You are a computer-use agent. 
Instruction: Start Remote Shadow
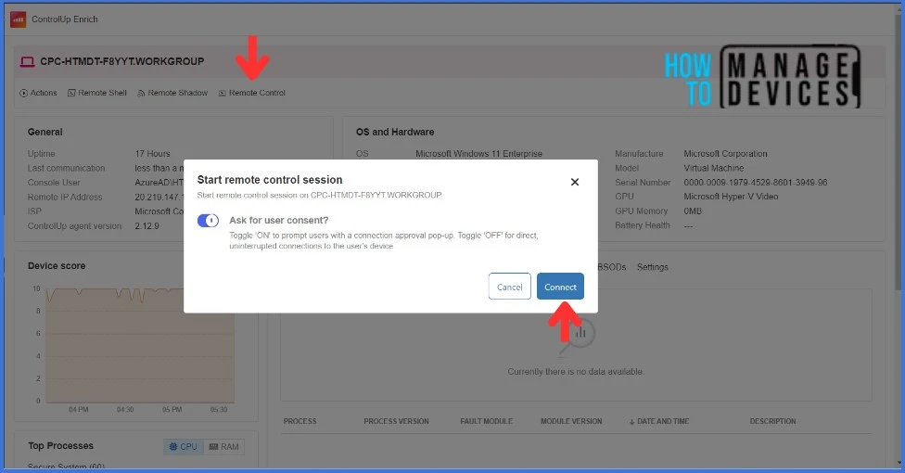click(x=172, y=93)
